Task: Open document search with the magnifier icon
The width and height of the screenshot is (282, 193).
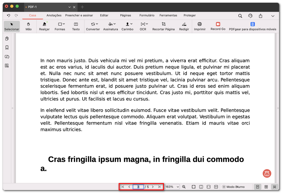Action: [240, 16]
